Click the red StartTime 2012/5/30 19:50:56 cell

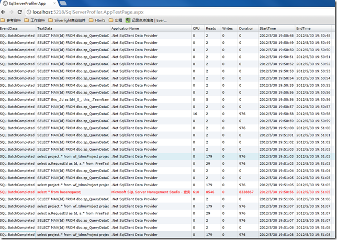coord(276,192)
